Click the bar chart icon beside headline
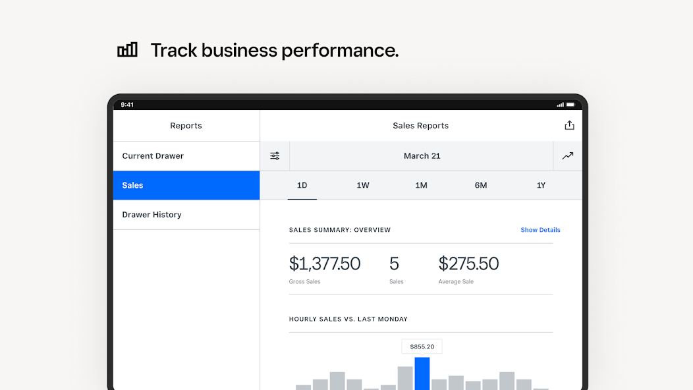Image resolution: width=693 pixels, height=390 pixels. coord(127,50)
